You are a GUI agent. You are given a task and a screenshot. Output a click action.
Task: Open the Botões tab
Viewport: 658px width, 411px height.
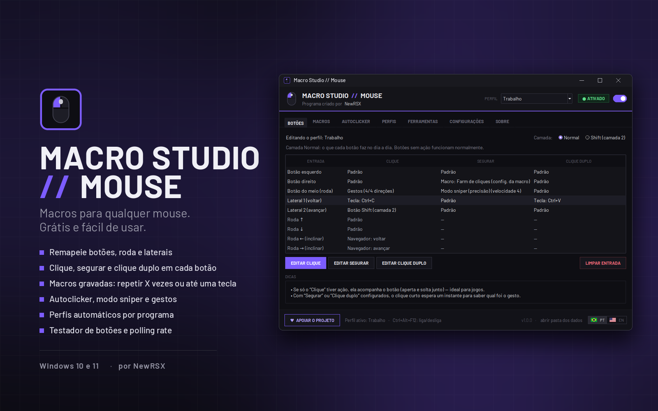point(296,123)
